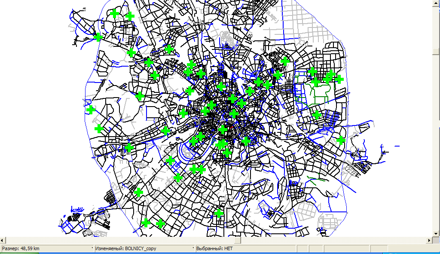Select the easternmost green hospital cross near the river
Image resolution: width=440 pixels, height=254 pixels.
(341, 140)
